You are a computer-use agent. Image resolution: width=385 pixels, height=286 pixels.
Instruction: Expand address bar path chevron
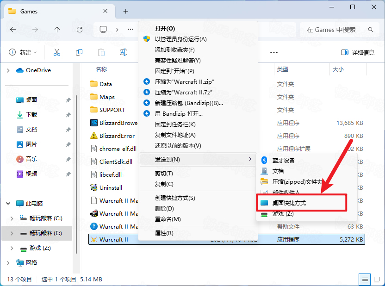click(117, 30)
